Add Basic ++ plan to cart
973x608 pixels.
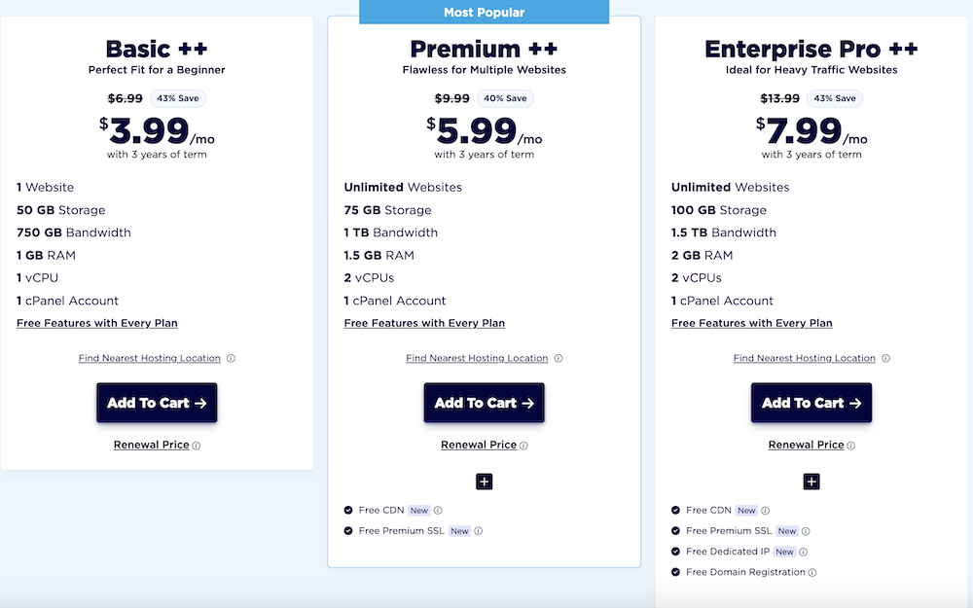(x=157, y=403)
